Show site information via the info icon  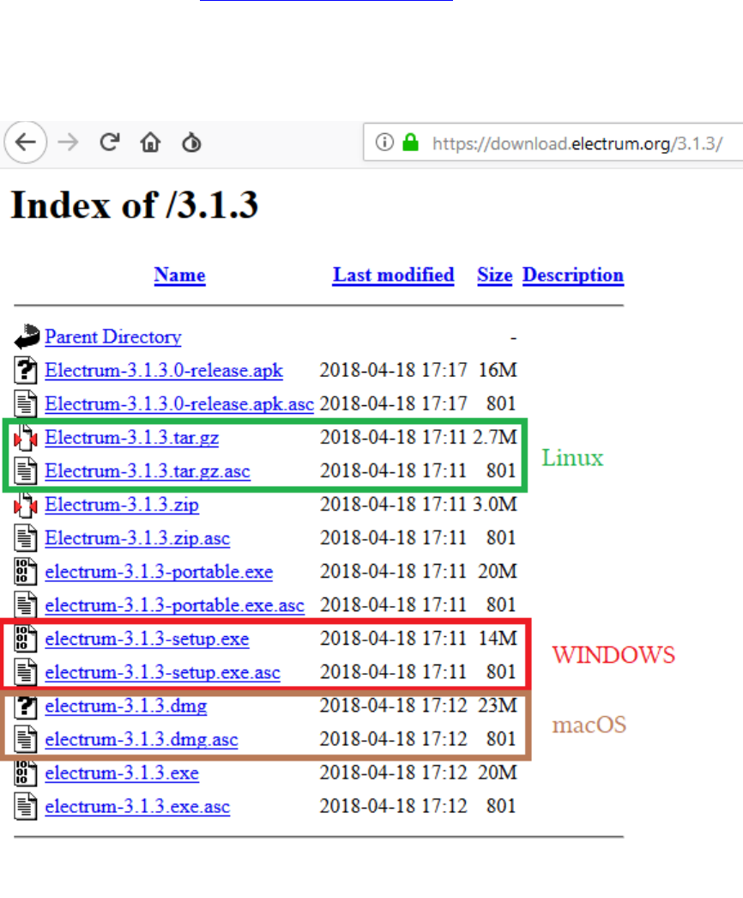tap(384, 142)
